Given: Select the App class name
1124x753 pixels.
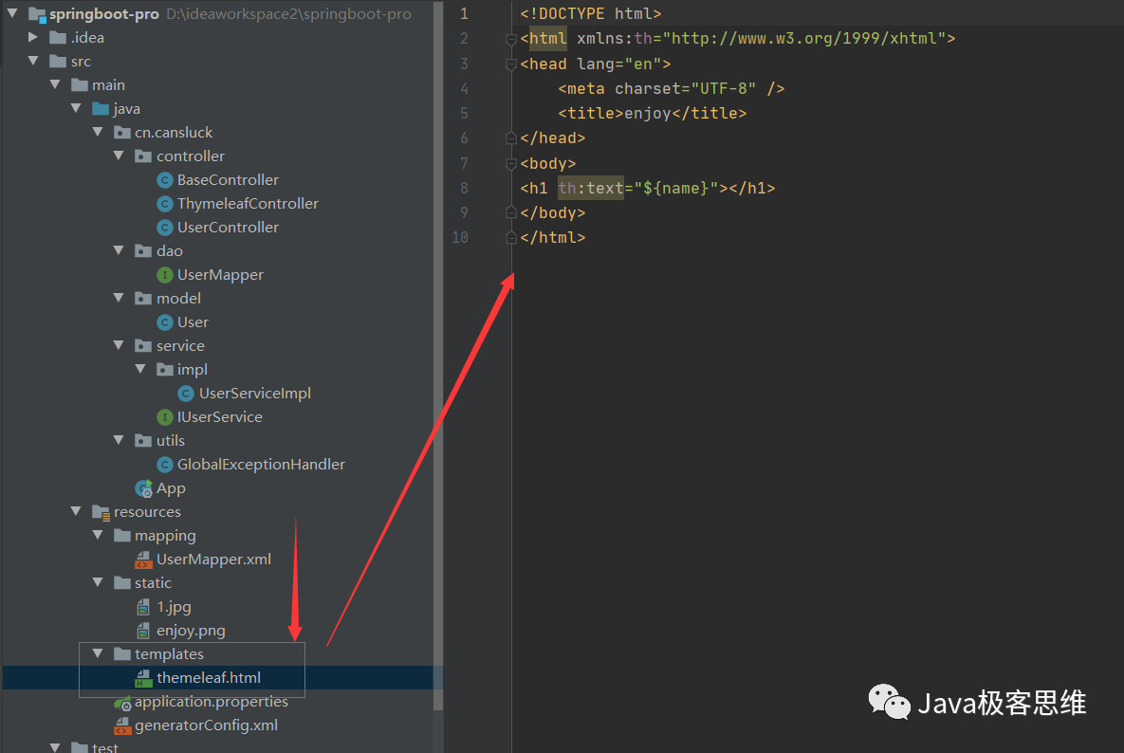Looking at the screenshot, I should pos(171,488).
